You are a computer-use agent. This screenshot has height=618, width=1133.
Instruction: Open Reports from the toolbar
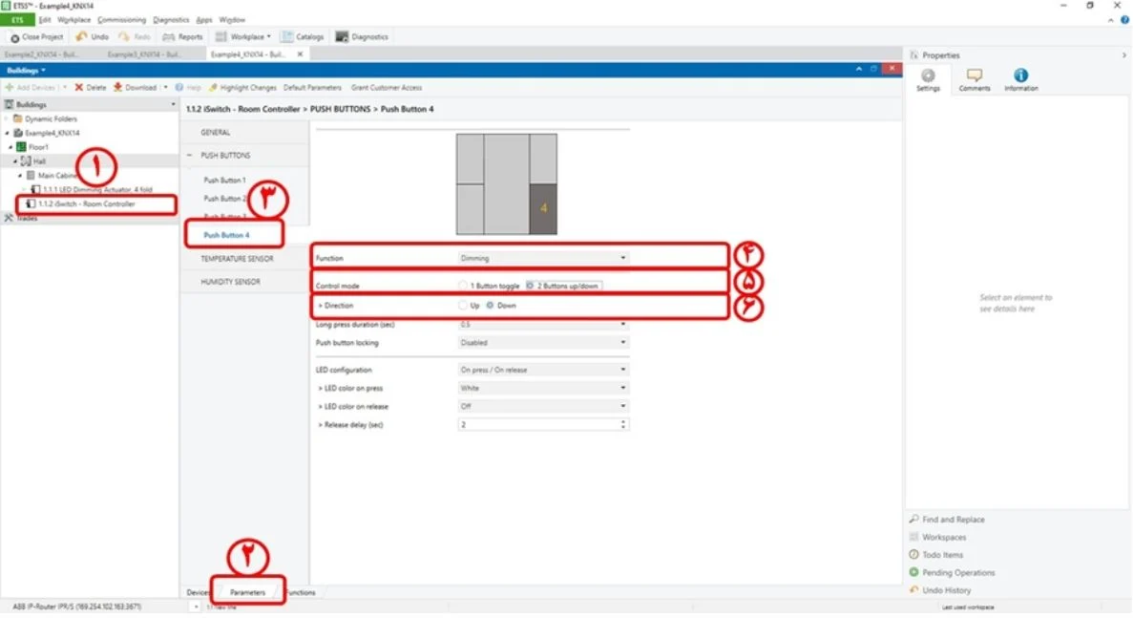pyautogui.click(x=182, y=37)
